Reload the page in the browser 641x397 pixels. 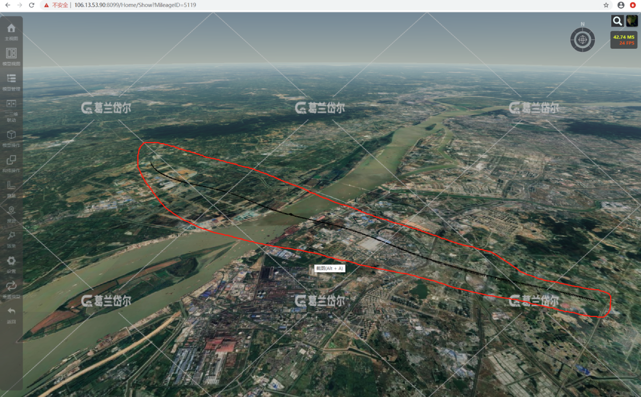tap(31, 5)
